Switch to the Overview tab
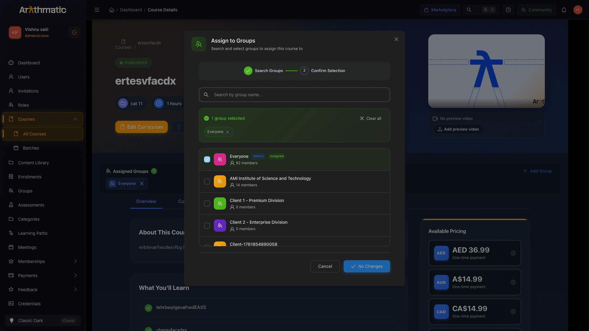589x331 pixels. point(146,201)
